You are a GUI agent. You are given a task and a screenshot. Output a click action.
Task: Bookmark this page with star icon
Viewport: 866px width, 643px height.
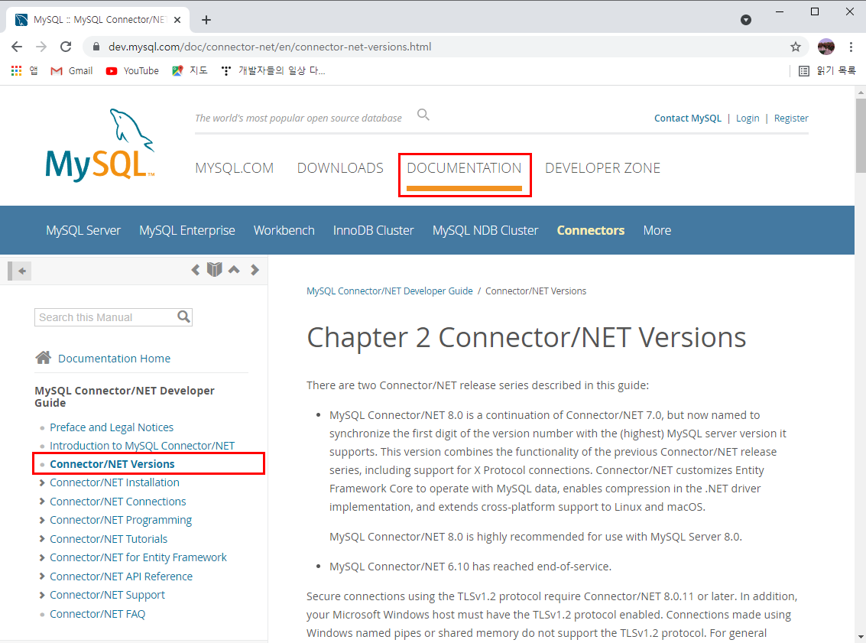(796, 47)
